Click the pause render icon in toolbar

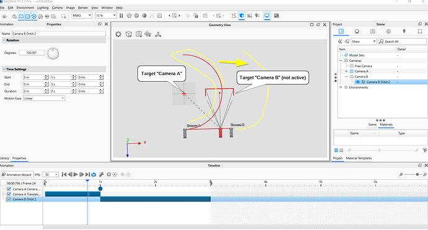121,15
